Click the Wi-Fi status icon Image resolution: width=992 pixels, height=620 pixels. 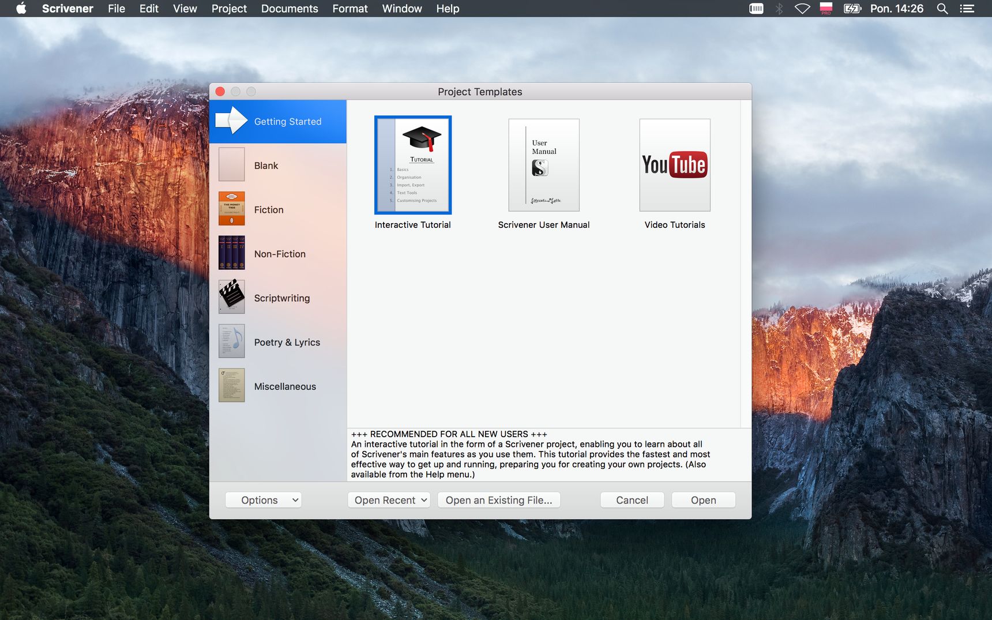[802, 8]
